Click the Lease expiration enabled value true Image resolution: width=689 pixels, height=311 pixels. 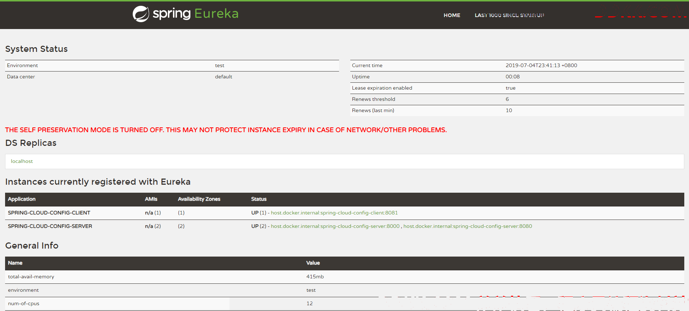pos(511,88)
